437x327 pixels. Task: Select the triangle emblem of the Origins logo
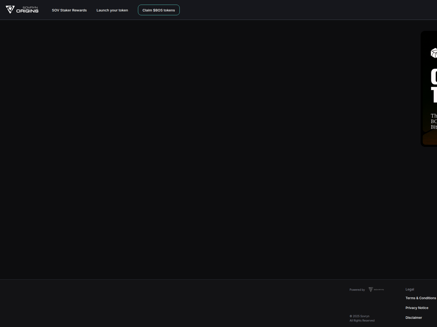(10, 9)
